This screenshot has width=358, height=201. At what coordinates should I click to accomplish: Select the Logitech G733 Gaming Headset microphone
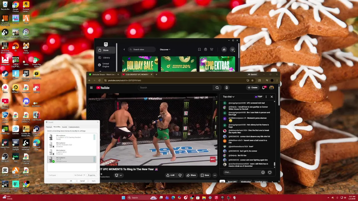pos(72,137)
